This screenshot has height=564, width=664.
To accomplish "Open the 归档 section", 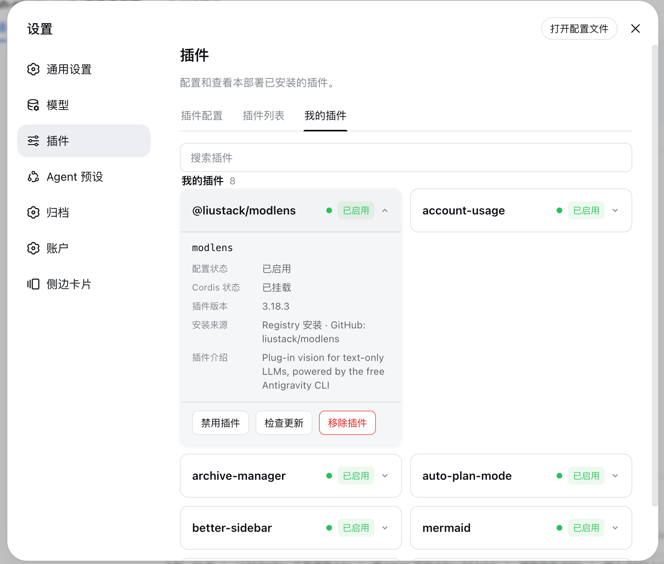I will point(84,212).
